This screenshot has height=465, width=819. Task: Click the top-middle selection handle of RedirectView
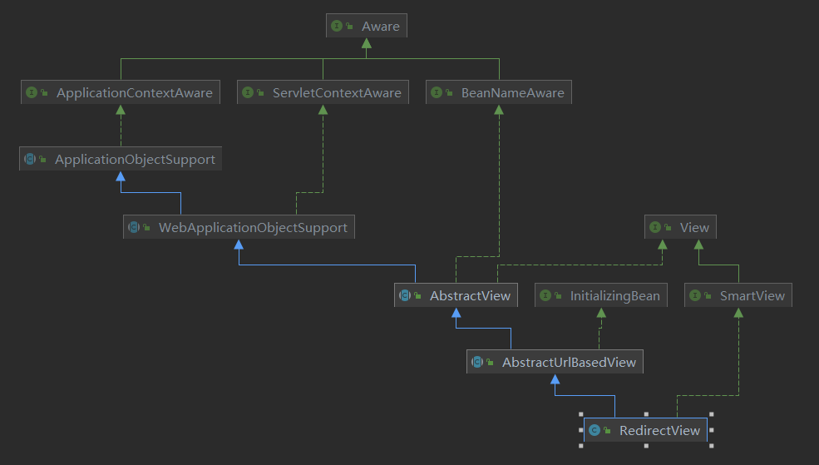pos(646,414)
